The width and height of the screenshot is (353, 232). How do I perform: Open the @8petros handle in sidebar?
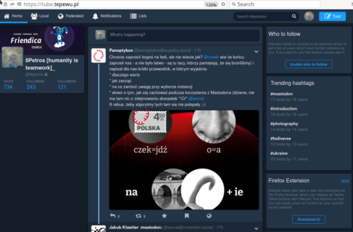click(x=34, y=74)
